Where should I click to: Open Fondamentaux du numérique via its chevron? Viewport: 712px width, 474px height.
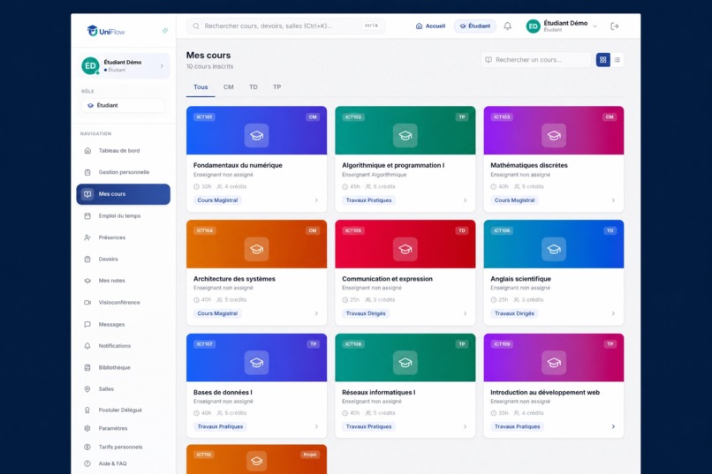click(316, 200)
